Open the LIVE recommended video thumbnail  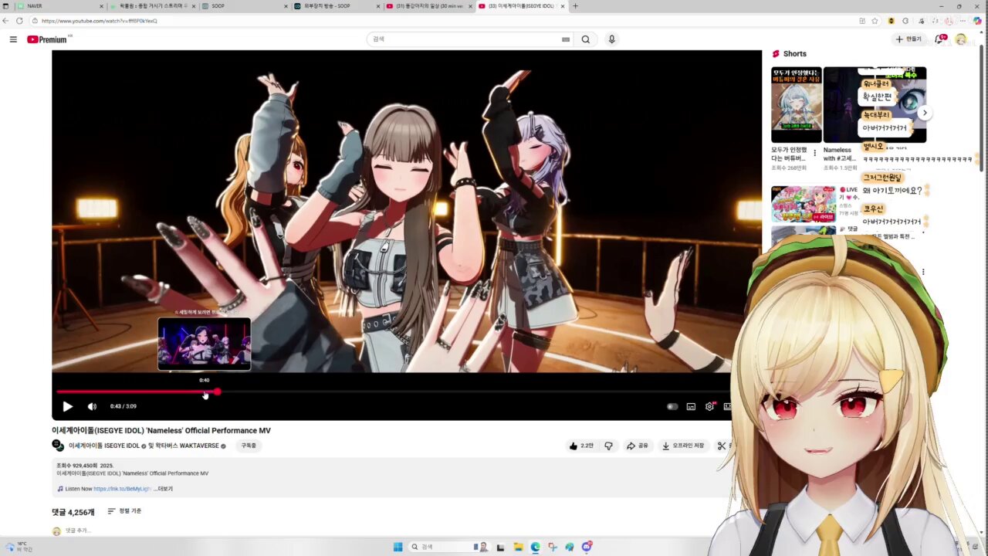tap(804, 204)
